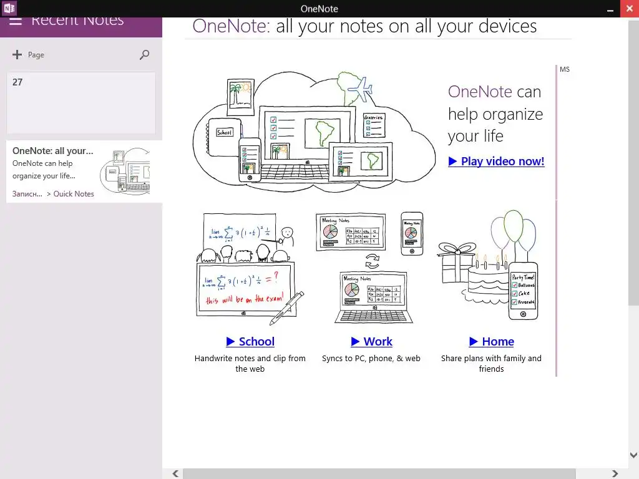Viewport: 639px width, 479px height.
Task: Select the 'OneNote: all your...' note card
Action: click(84, 172)
